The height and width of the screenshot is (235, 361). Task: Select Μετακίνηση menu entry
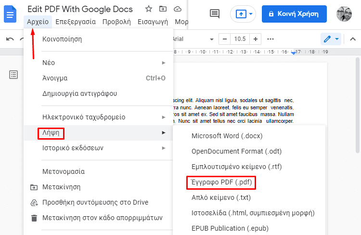[x=99, y=187]
